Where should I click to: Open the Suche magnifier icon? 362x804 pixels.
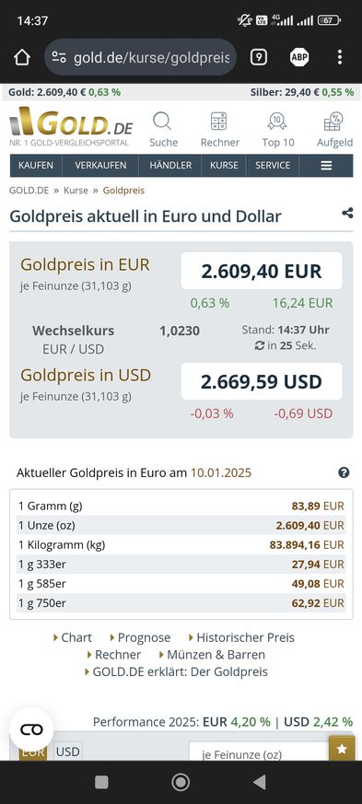(x=163, y=122)
